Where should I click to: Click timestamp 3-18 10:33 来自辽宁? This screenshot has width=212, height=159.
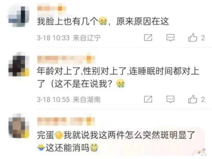[69, 38]
